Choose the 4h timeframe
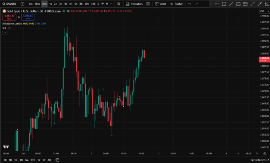 tap(66, 4)
